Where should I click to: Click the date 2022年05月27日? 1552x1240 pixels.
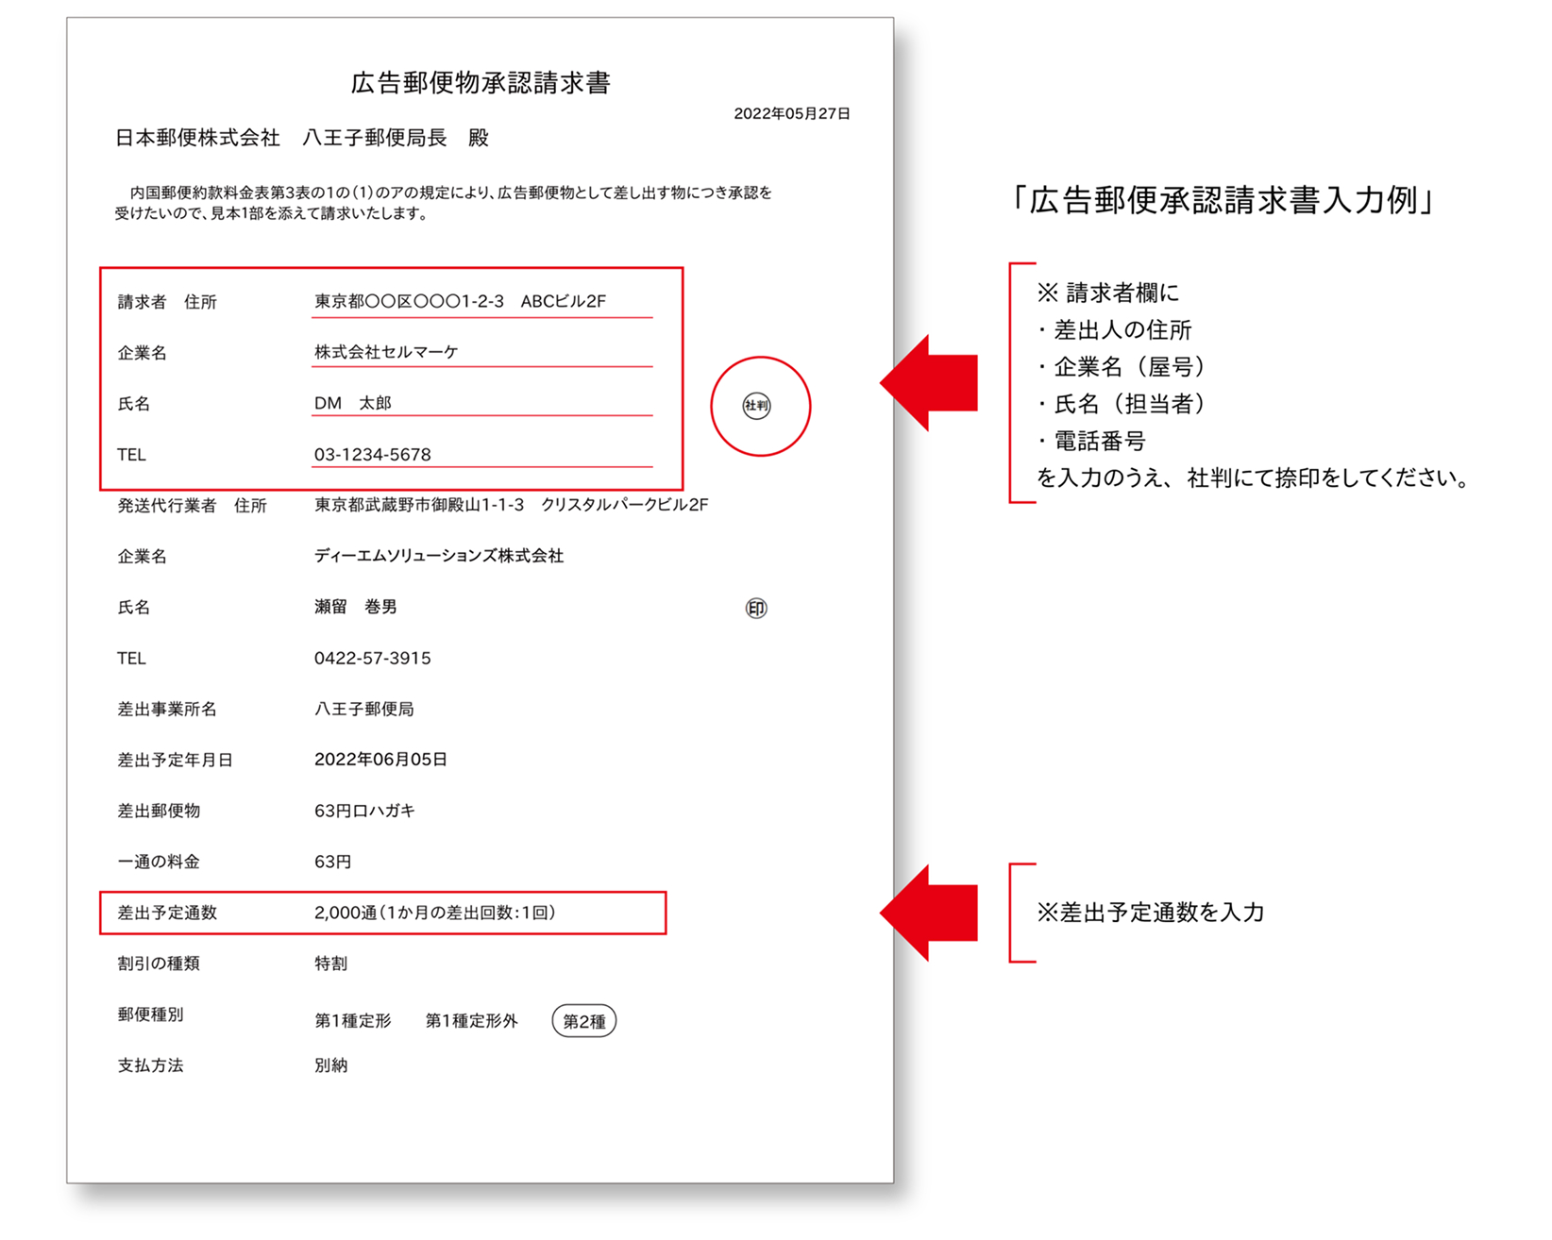click(793, 112)
